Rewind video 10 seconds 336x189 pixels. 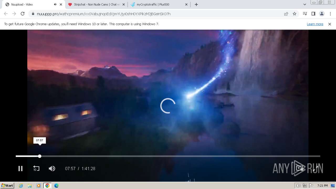pos(36,169)
